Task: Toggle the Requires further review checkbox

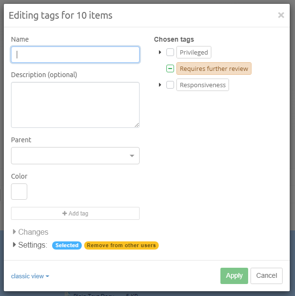Action: pyautogui.click(x=170, y=68)
